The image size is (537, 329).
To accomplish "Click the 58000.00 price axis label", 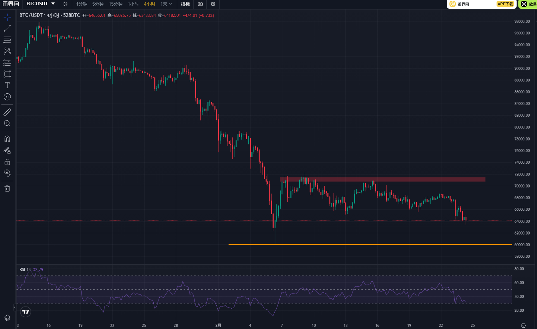I will click(x=522, y=256).
